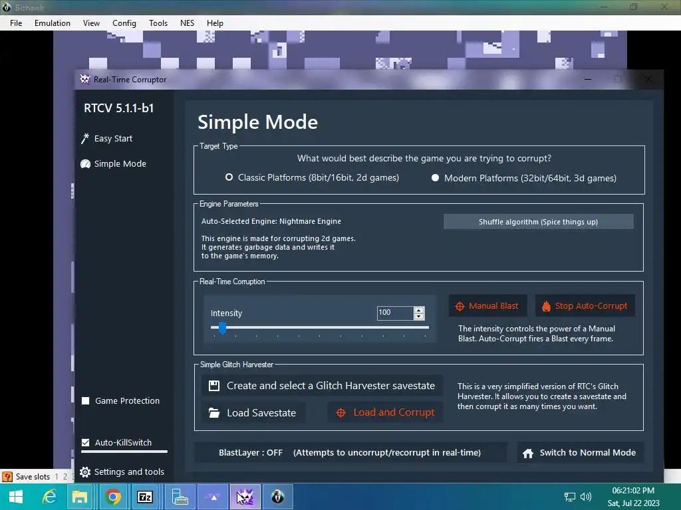Click the Manual Blast crosshair button
681x510 pixels.
487,305
